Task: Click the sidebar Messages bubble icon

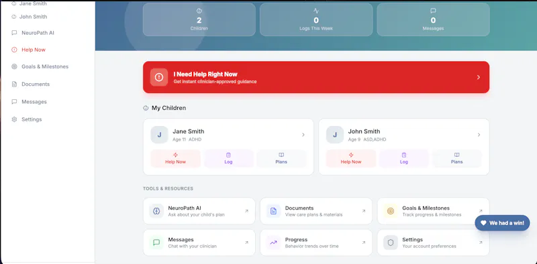Action: point(14,102)
